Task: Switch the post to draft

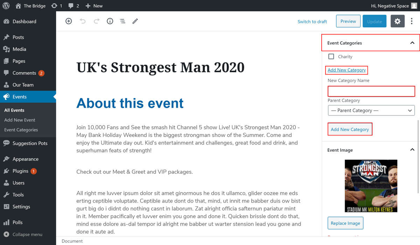Action: [x=312, y=21]
